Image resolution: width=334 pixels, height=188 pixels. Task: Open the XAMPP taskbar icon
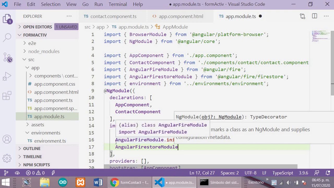[x=80, y=182]
